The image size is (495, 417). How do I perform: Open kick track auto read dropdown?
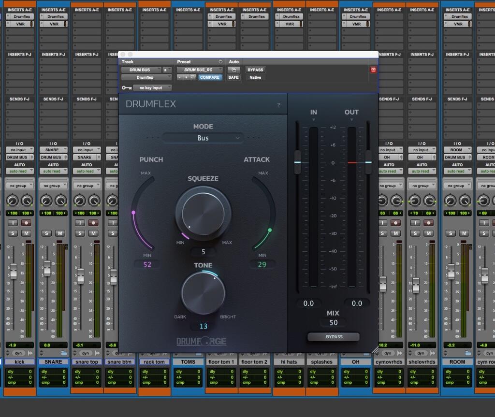coord(19,171)
